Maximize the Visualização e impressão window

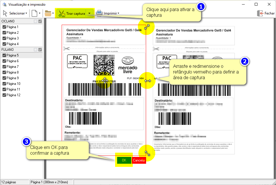[x=256, y=4]
